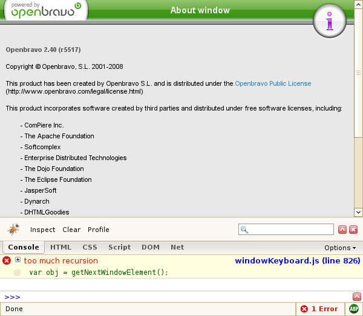
Task: Click the Firebug search magnifier icon
Action: [244, 230]
